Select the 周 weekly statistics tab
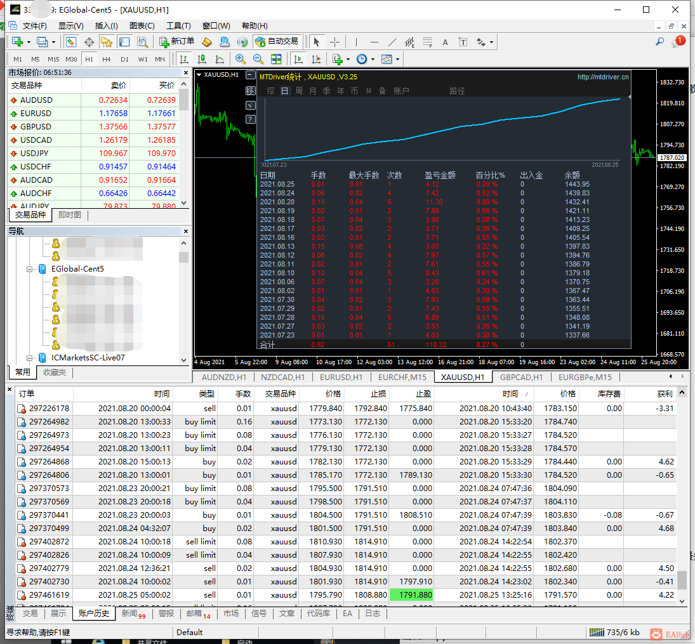Image resolution: width=695 pixels, height=644 pixels. [299, 91]
